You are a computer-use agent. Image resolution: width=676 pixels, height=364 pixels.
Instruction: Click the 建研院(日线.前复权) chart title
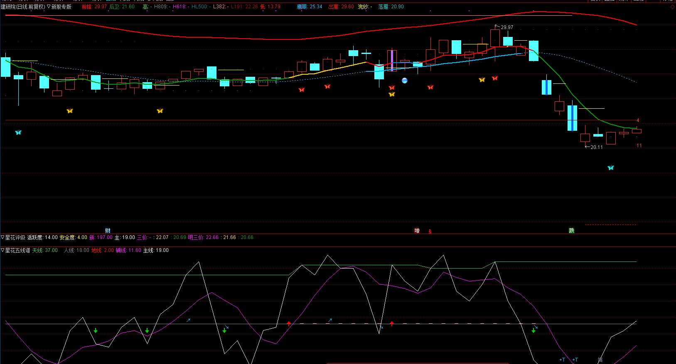coord(23,7)
